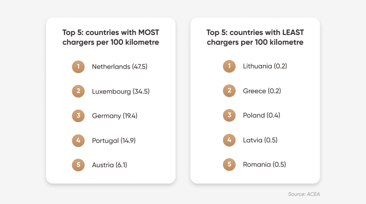The height and width of the screenshot is (204, 366).
Task: Click the Lithuania (0.2) entry
Action: coord(265,66)
